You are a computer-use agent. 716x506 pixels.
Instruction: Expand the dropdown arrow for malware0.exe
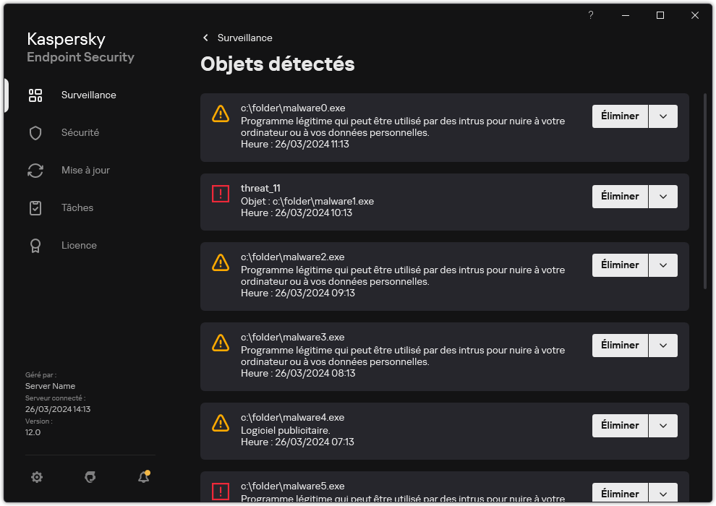(x=663, y=116)
